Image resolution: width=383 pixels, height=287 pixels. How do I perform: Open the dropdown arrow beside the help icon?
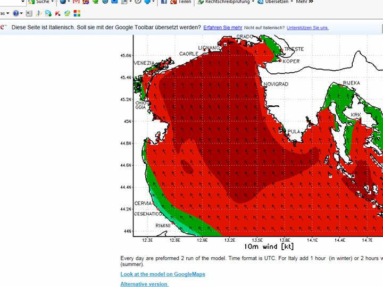[22, 13]
